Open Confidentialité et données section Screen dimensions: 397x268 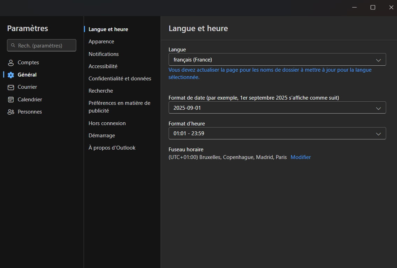click(x=120, y=79)
